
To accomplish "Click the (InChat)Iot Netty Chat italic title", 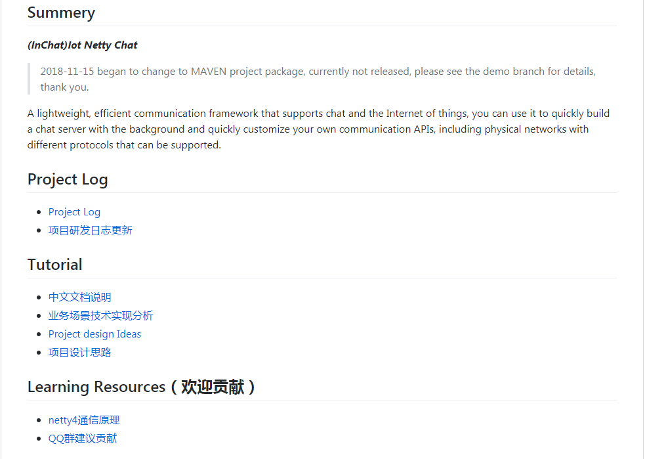I will point(83,45).
